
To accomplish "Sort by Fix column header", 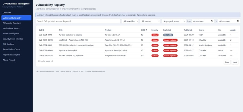I will tap(219, 30).
